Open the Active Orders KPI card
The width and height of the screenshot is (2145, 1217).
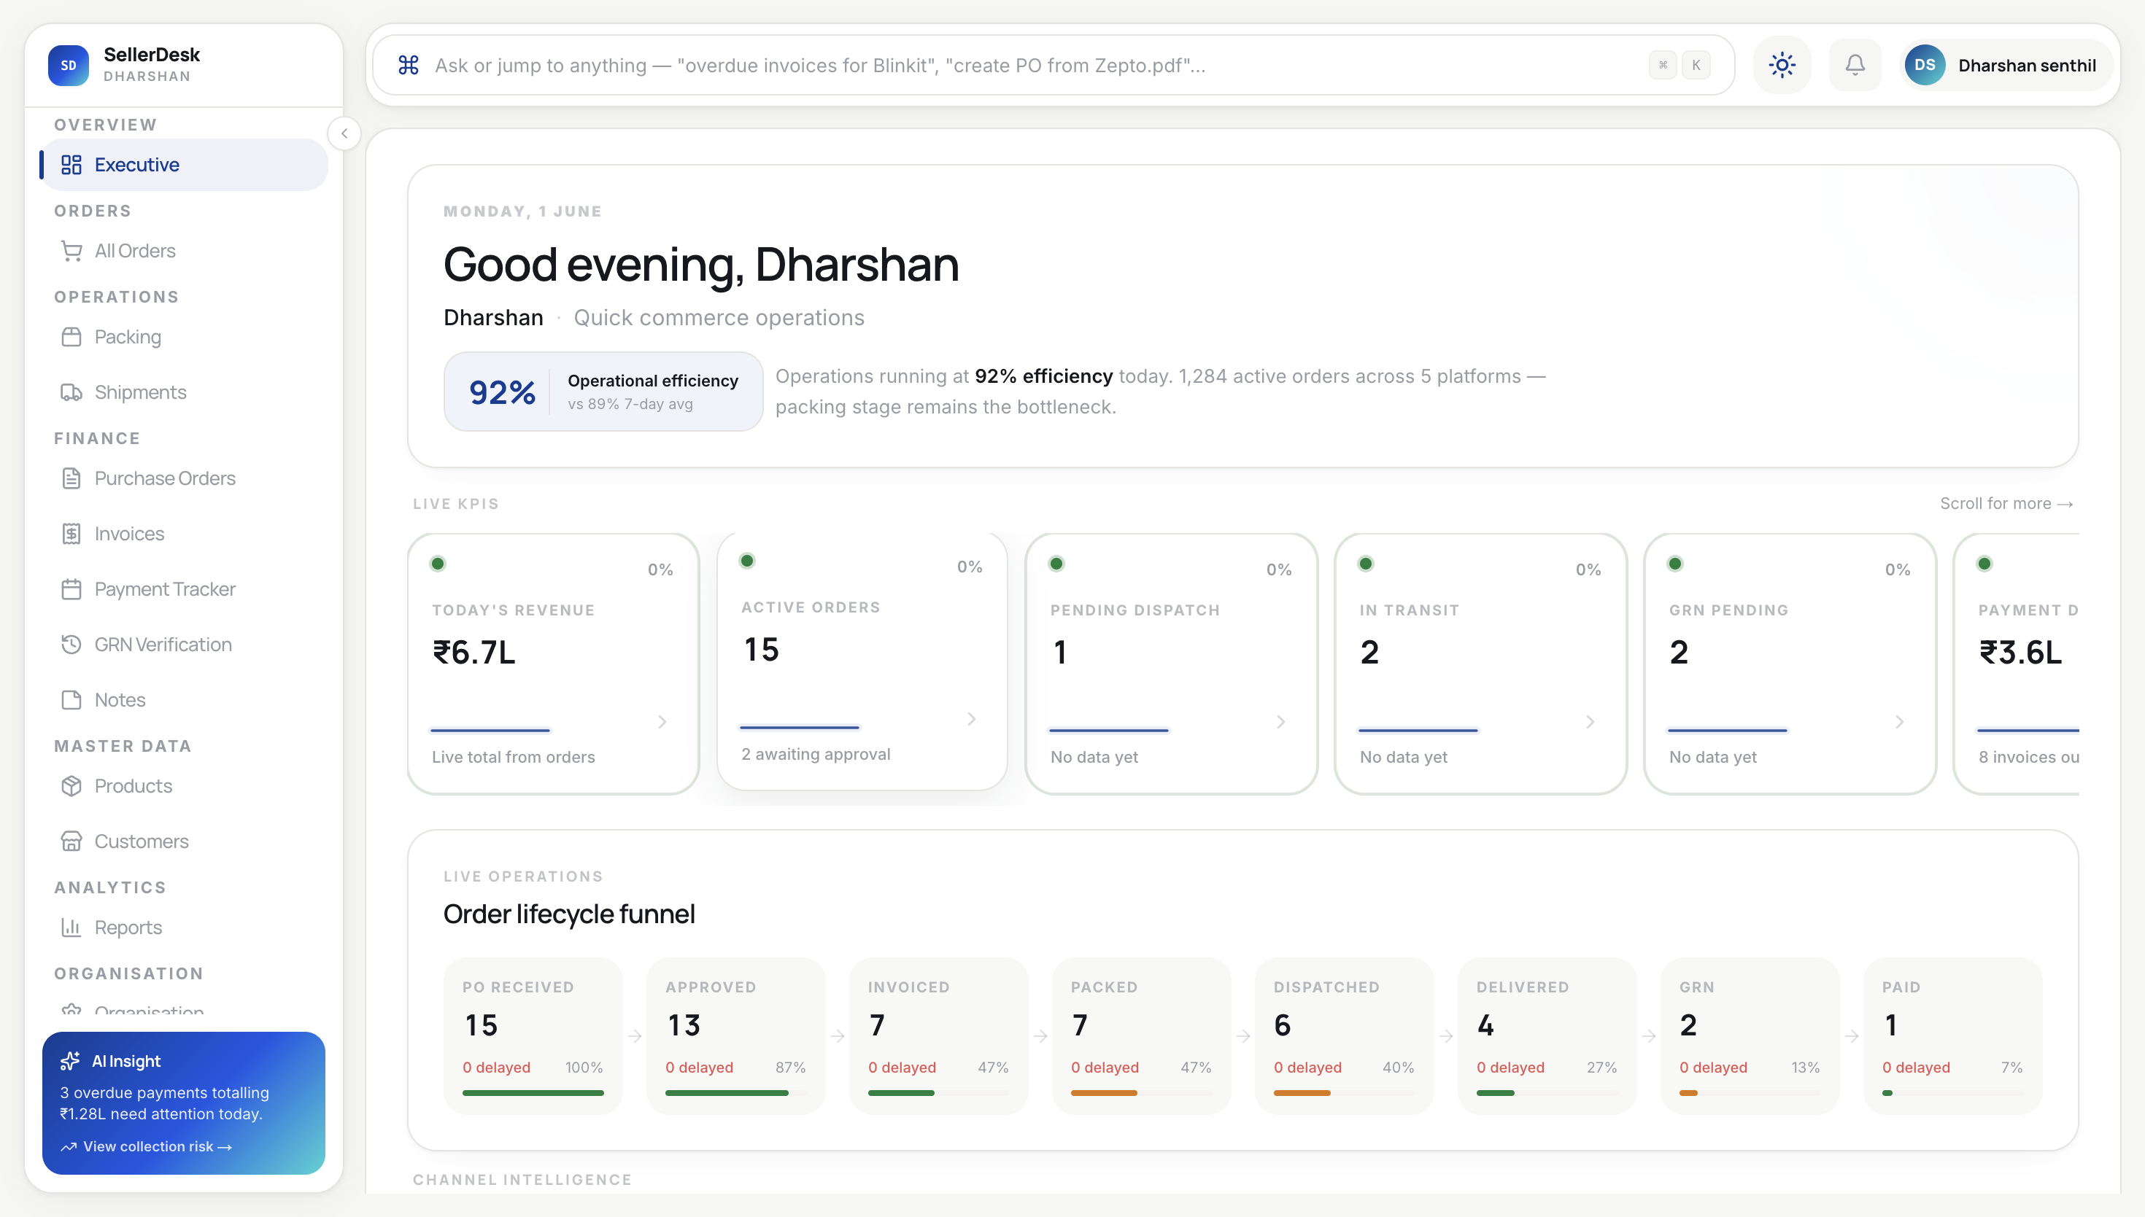pos(862,661)
